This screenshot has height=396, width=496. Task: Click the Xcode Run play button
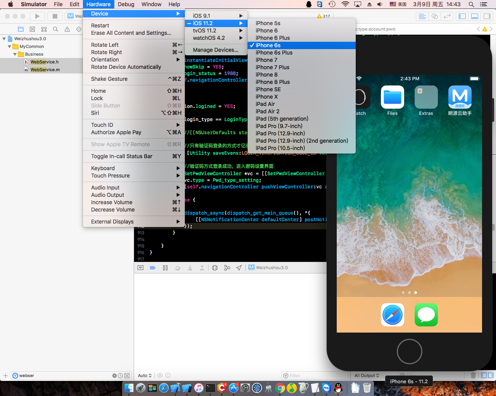(37, 16)
